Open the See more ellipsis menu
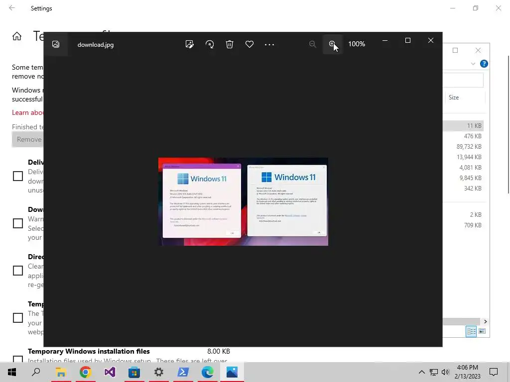 pos(269,44)
